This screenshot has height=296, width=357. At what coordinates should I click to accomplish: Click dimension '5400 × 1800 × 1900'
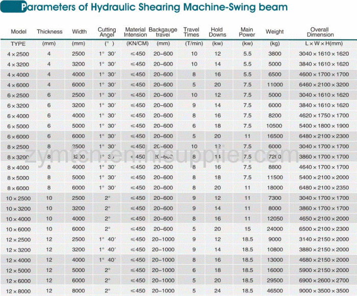[324, 126]
